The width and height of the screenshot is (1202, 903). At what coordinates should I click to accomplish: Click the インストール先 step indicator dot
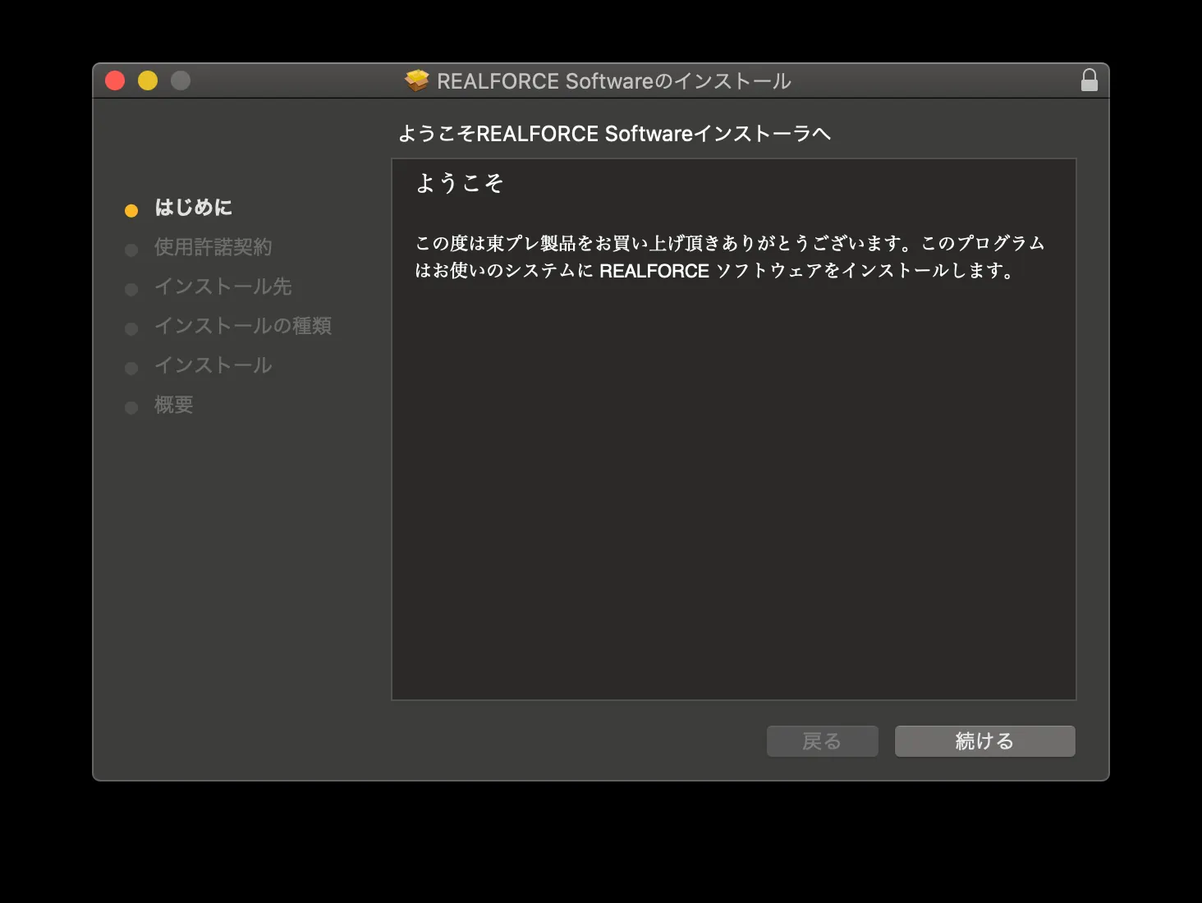131,289
